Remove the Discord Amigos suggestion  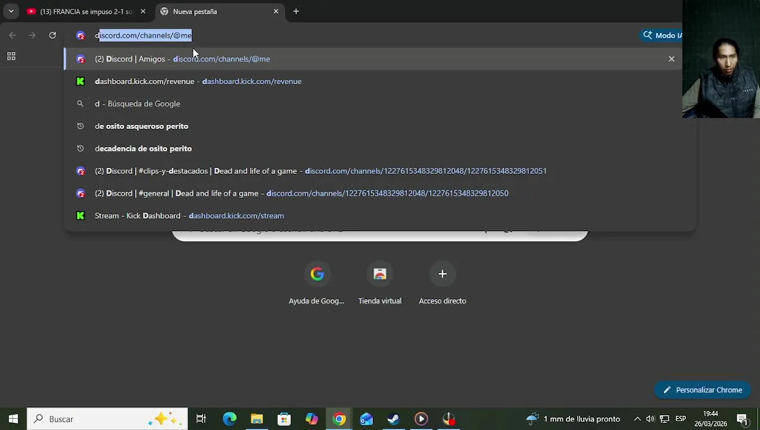coord(672,59)
